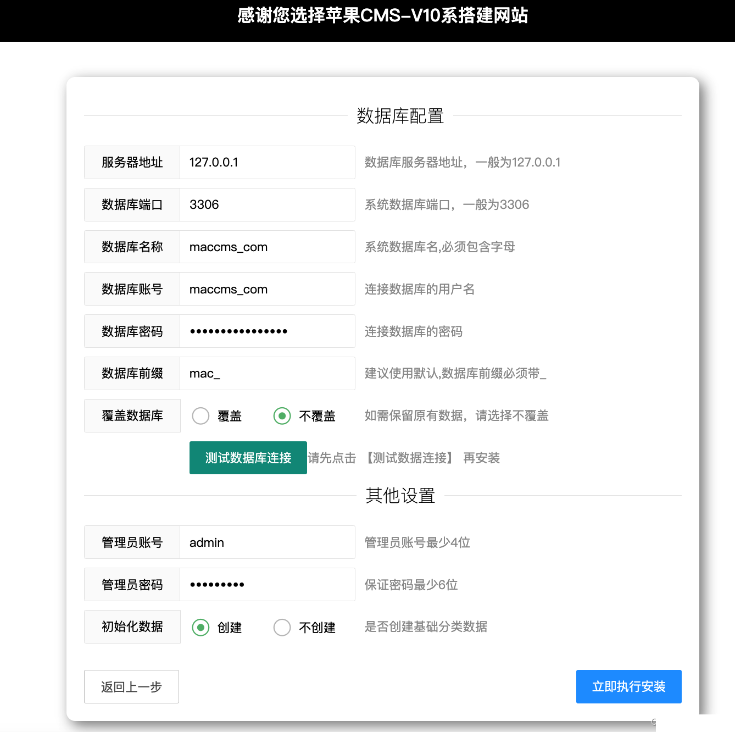The width and height of the screenshot is (735, 732).
Task: Click the 覆盖数据库 field label
Action: [x=132, y=416]
